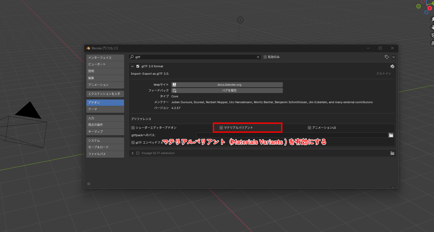Enable Animation UI checkbox (アニメーションUI)

click(309, 128)
